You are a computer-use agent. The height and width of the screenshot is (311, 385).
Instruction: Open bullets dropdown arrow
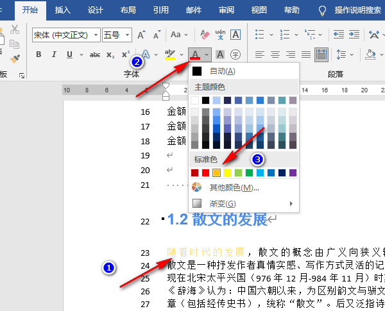tap(271, 35)
